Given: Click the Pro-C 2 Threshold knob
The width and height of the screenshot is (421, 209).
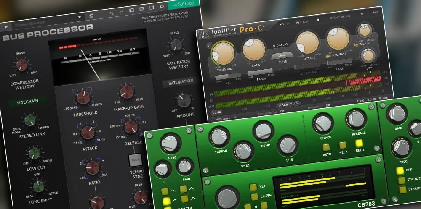Looking at the screenshot, I should (x=223, y=53).
